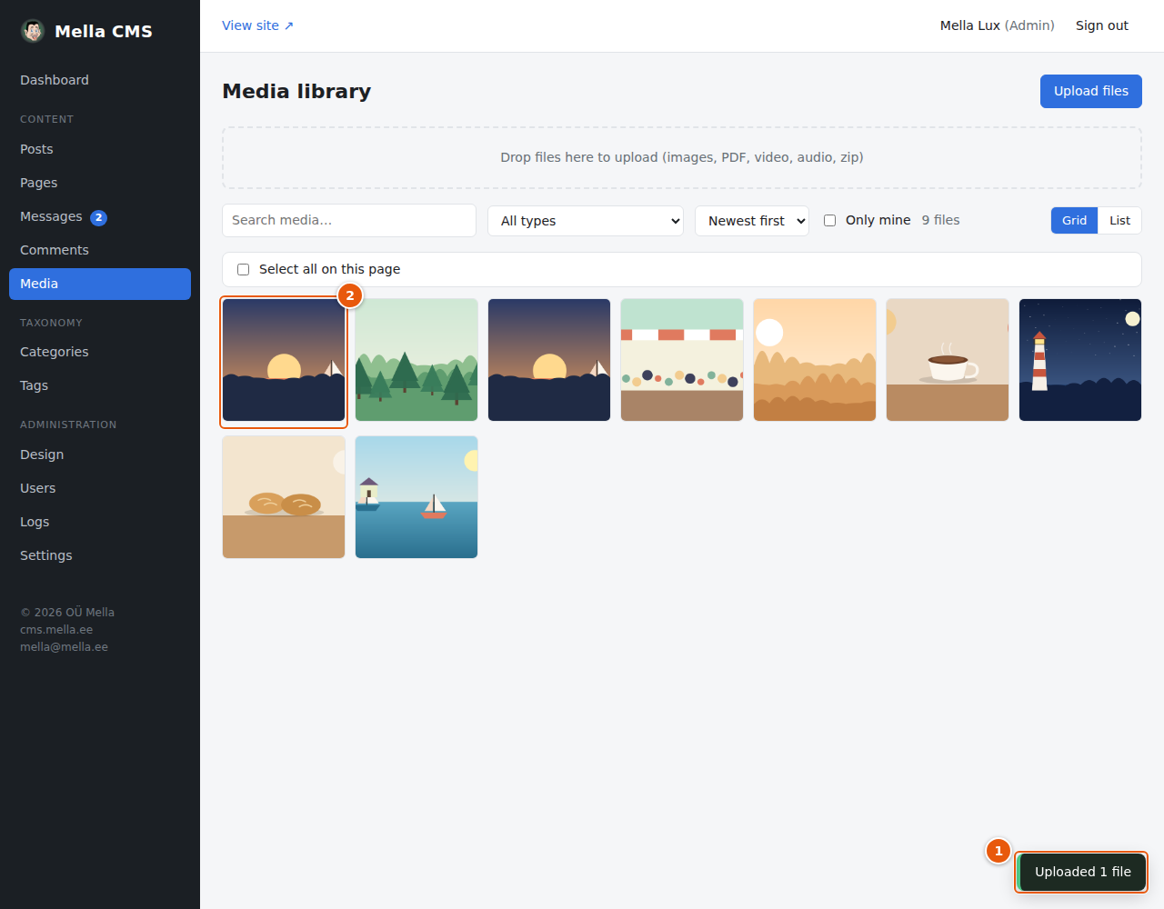Open the Pages section

pos(100,183)
